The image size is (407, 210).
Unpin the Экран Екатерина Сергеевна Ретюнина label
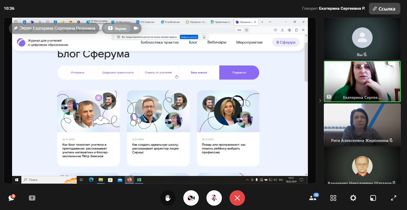coord(16,28)
